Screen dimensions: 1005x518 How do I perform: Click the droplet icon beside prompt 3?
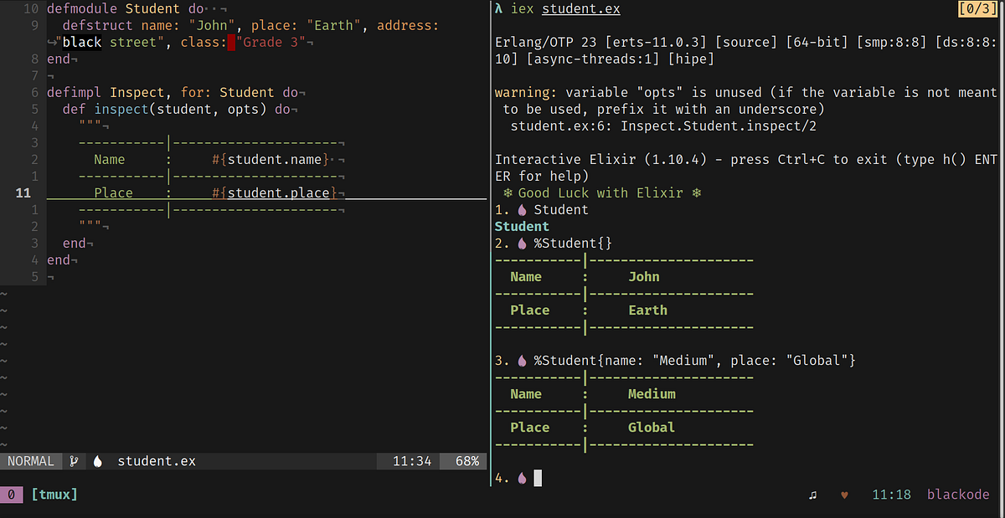coord(521,360)
